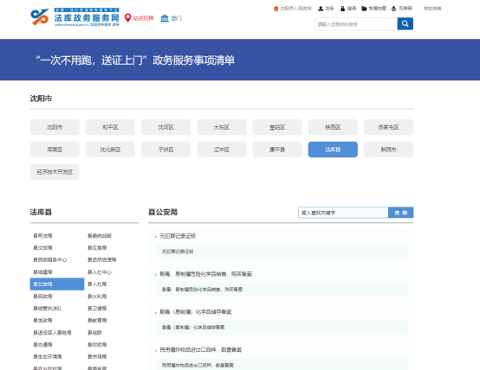Open 县民政局 in the department list
Viewport: 480px width, 370px height.
point(42,297)
